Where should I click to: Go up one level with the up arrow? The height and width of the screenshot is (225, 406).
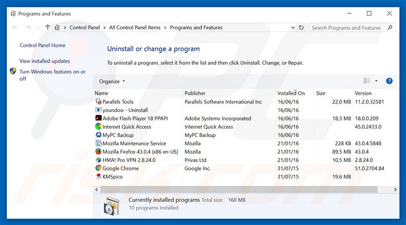click(x=47, y=27)
